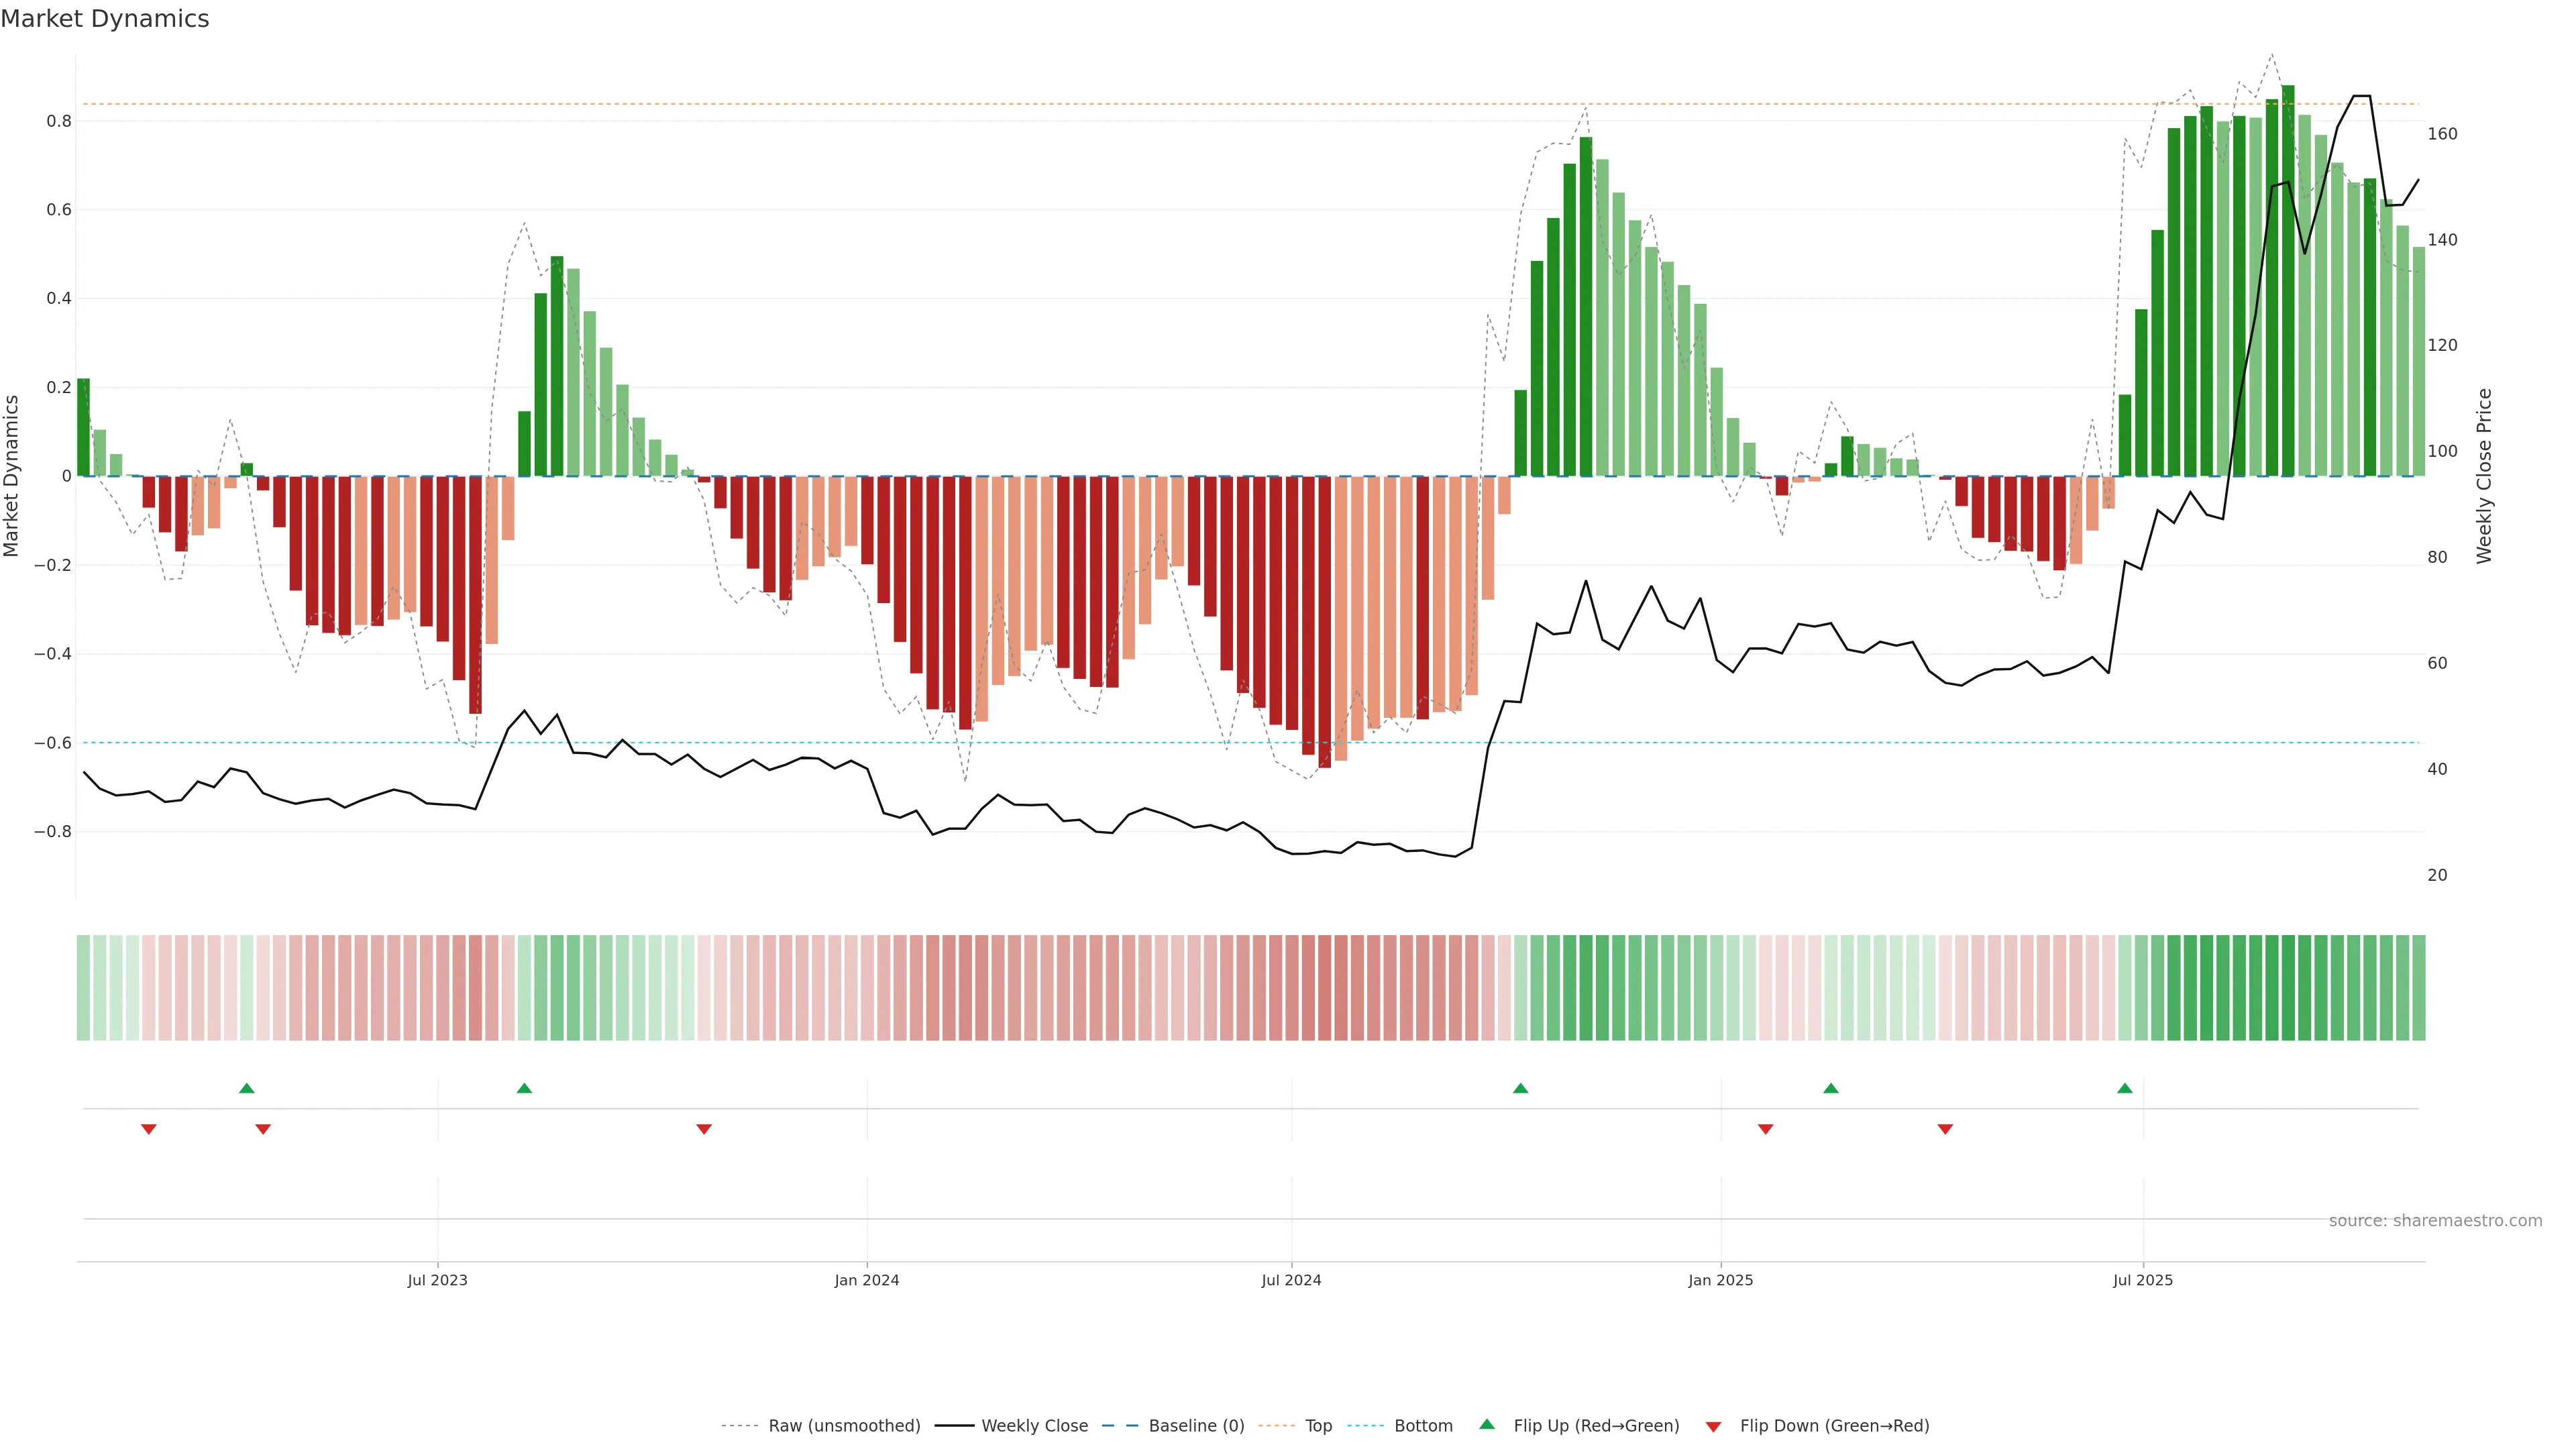Image resolution: width=2576 pixels, height=1449 pixels.
Task: Click flip-up marker before Jan 2025
Action: [1520, 1088]
